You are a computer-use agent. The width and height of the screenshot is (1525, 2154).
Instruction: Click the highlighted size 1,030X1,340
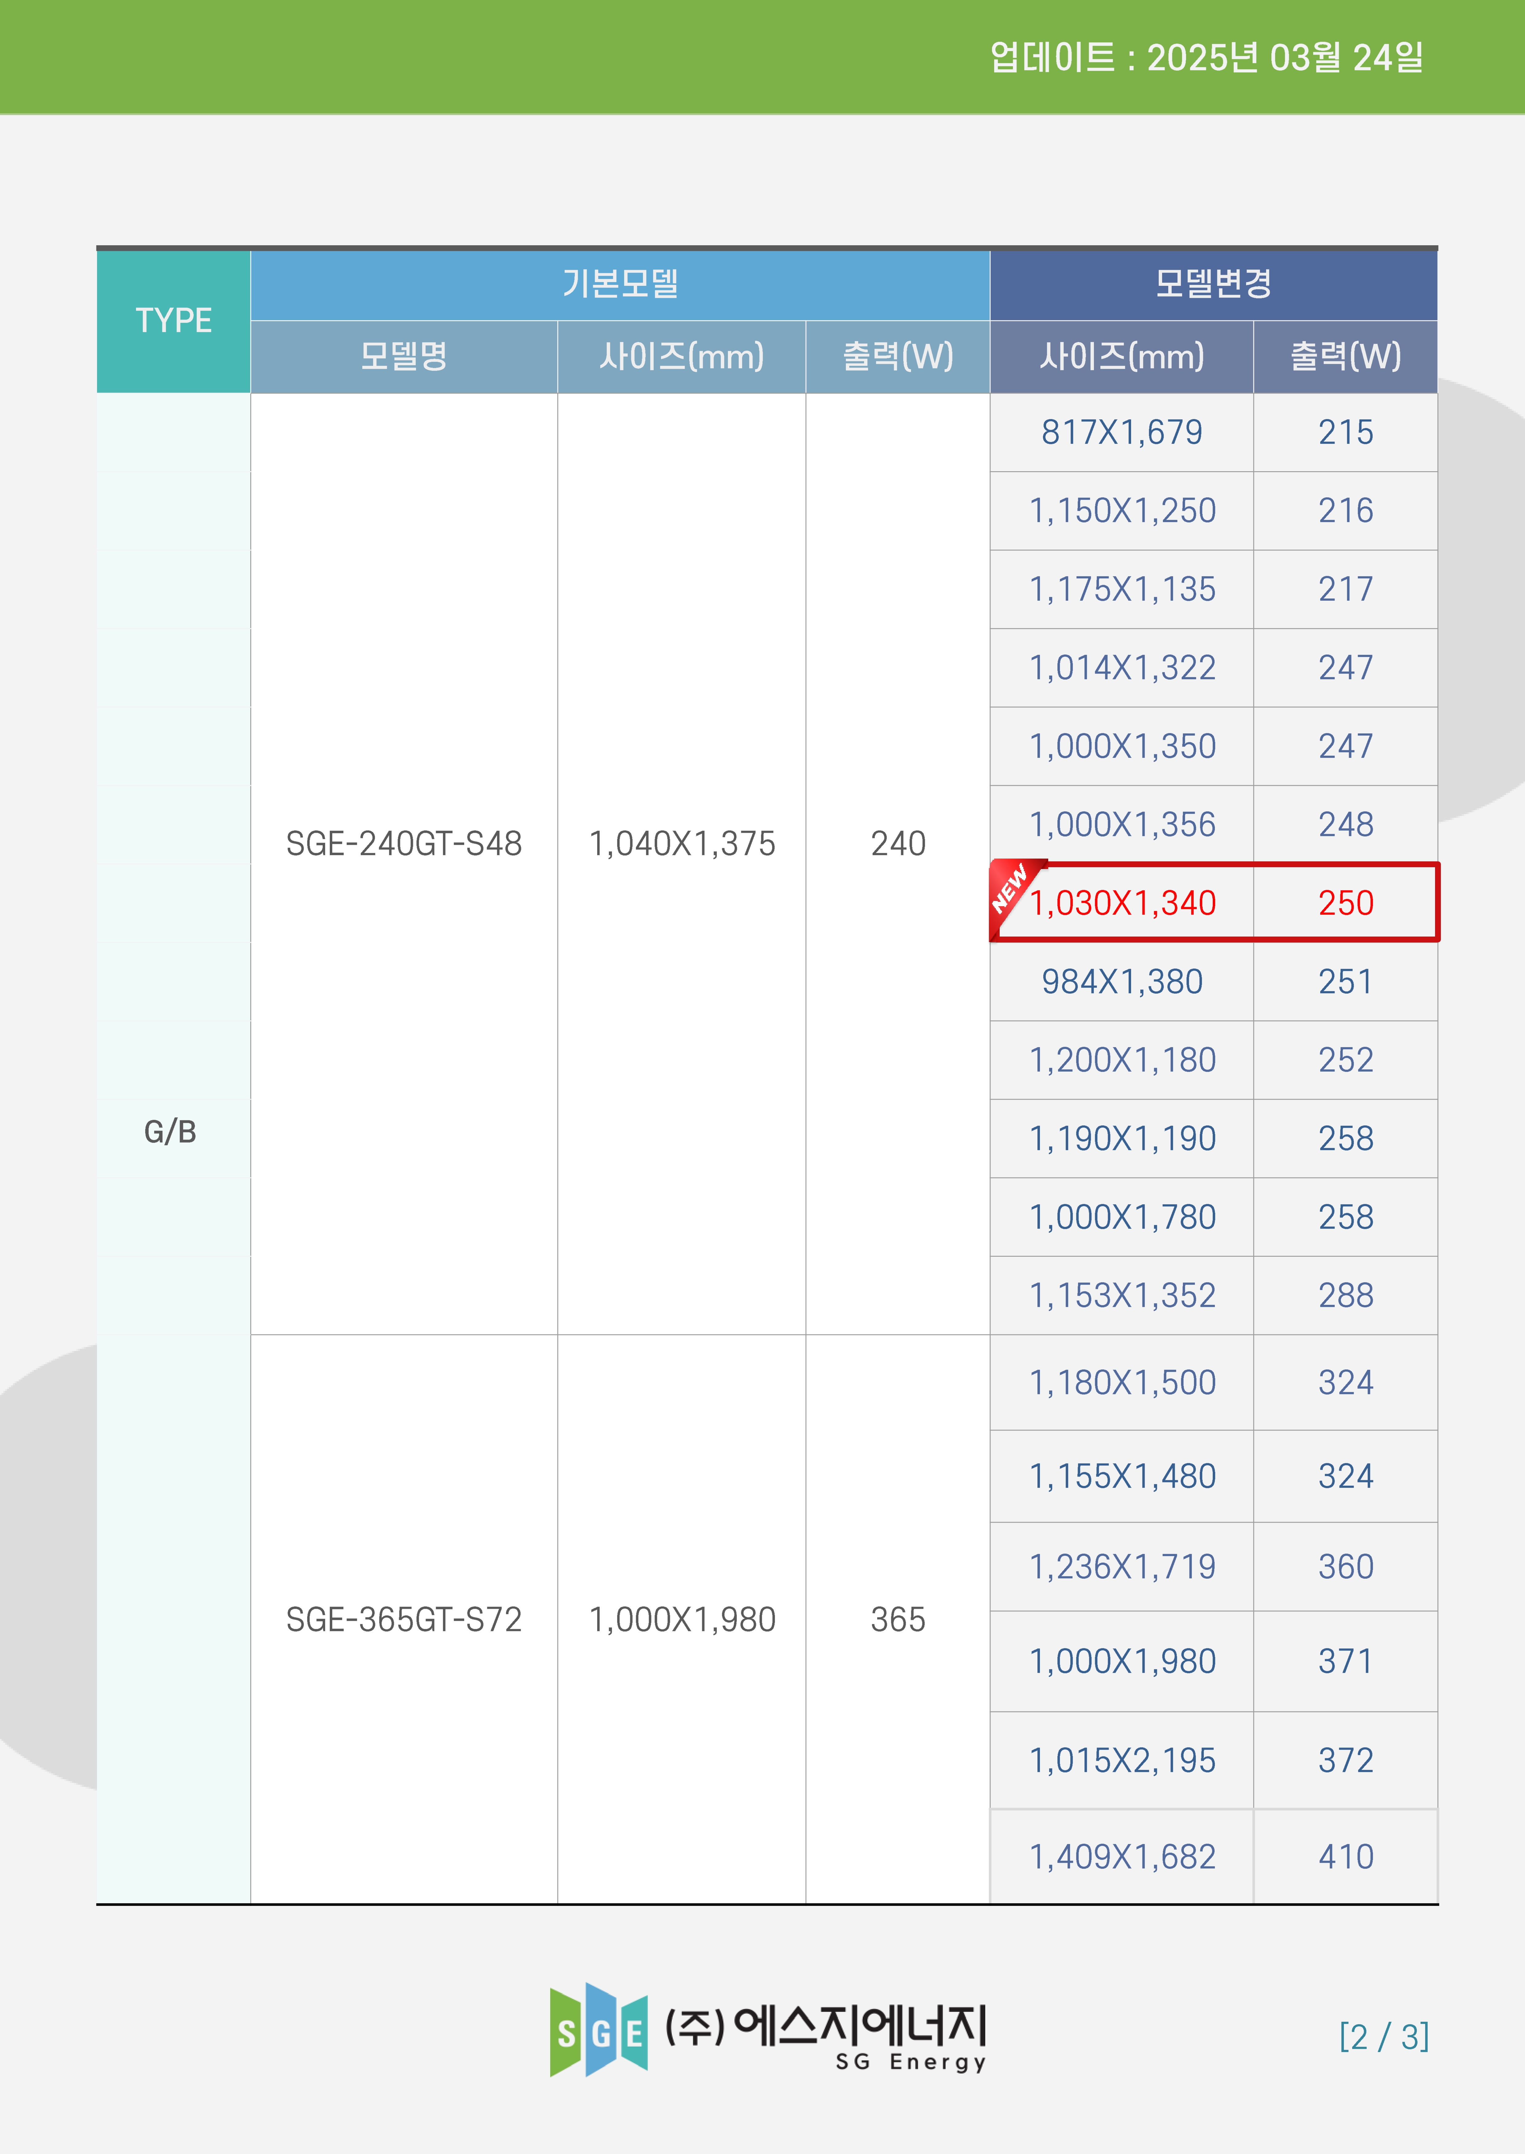tap(1122, 903)
